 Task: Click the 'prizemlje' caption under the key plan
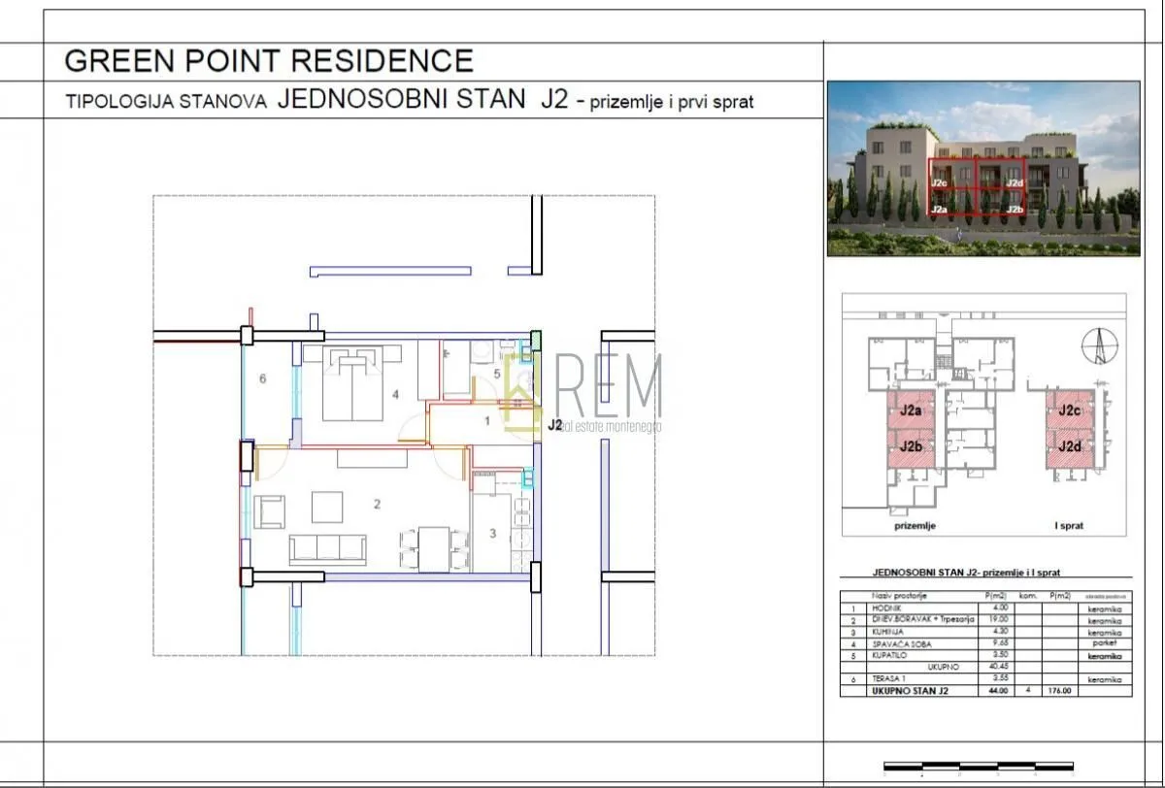pos(914,526)
